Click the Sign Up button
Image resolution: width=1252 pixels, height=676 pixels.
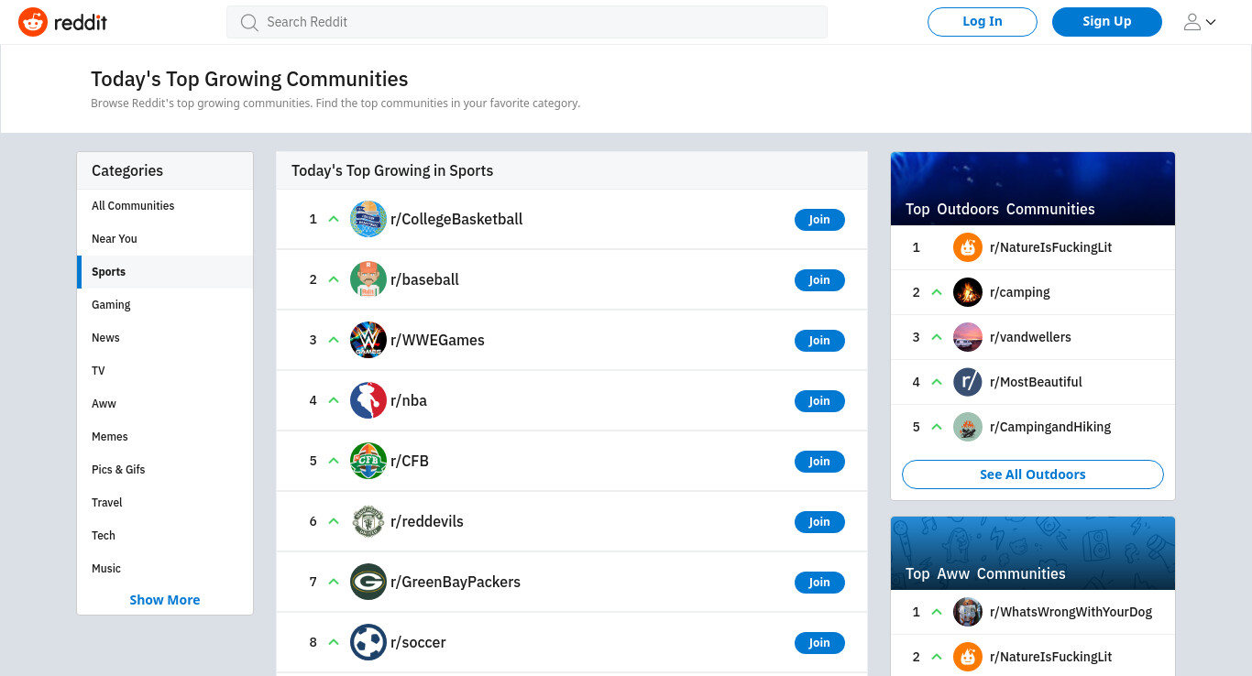coord(1107,22)
